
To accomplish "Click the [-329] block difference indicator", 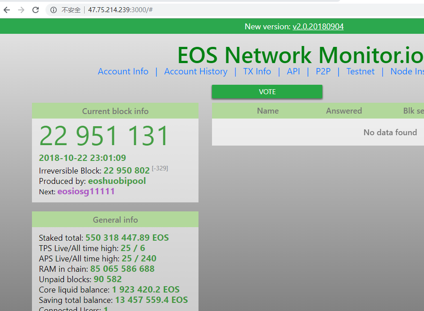I will pyautogui.click(x=160, y=169).
